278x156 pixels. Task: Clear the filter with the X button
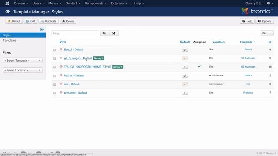pyautogui.click(x=114, y=33)
